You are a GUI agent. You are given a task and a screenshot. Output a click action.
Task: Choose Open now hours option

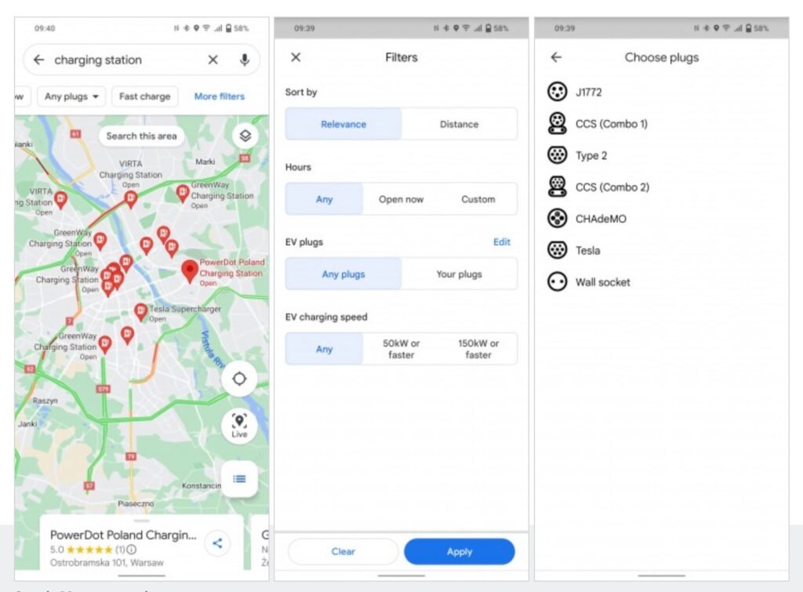click(x=401, y=199)
